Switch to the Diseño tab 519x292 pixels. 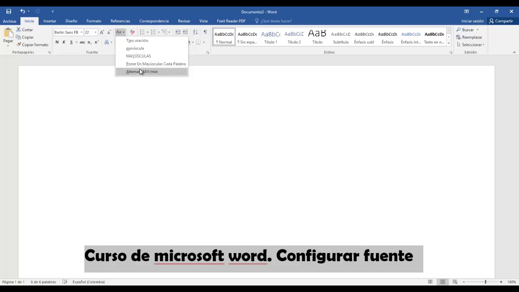(x=71, y=21)
